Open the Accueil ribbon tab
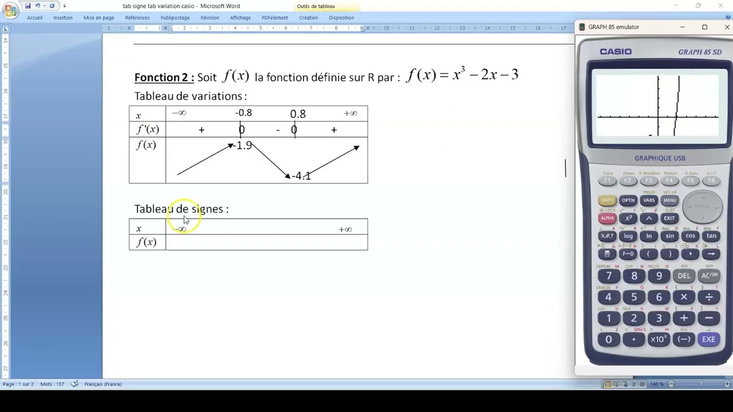The width and height of the screenshot is (733, 412). click(34, 18)
